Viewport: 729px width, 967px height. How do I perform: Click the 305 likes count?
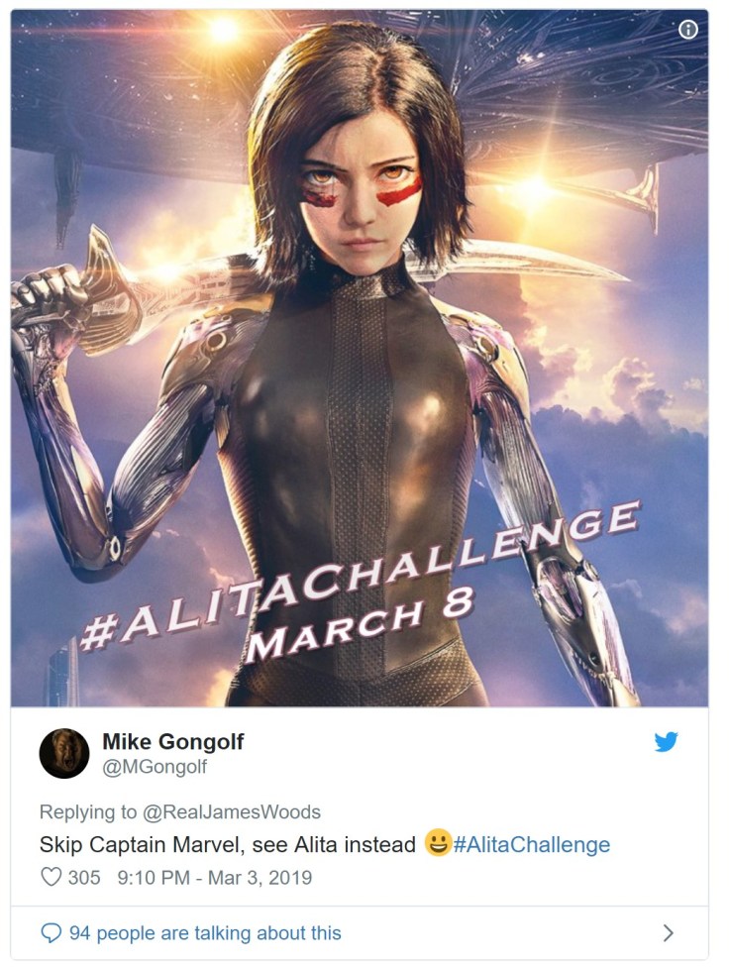(x=84, y=878)
